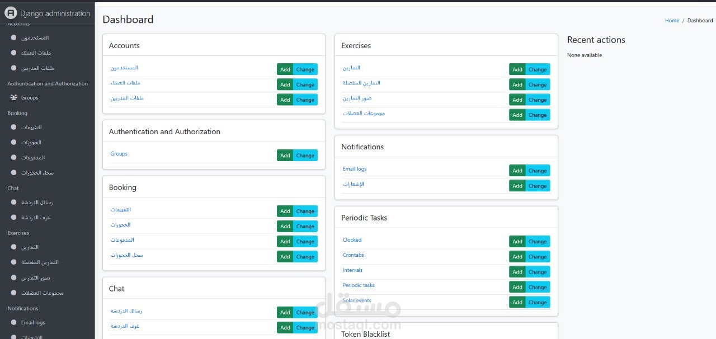Click Change for المدفوعات in Booking card
This screenshot has height=339, width=716.
[305, 242]
